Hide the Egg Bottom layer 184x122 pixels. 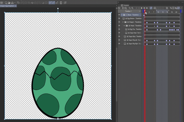coord(119,18)
